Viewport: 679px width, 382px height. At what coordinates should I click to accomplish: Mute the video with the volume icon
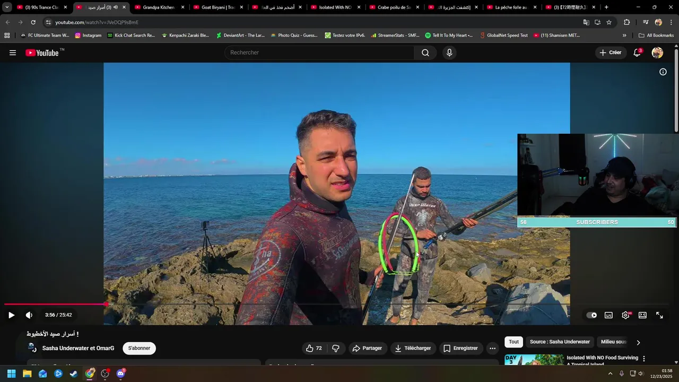[x=29, y=315]
